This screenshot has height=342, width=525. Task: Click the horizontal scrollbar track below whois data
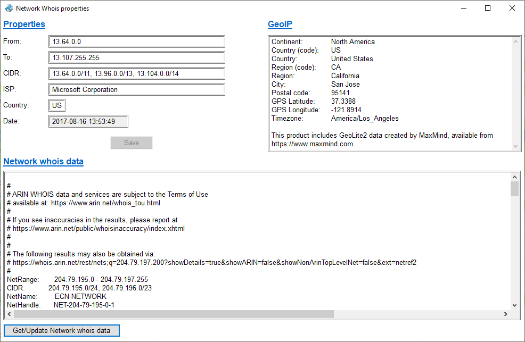coord(415,314)
